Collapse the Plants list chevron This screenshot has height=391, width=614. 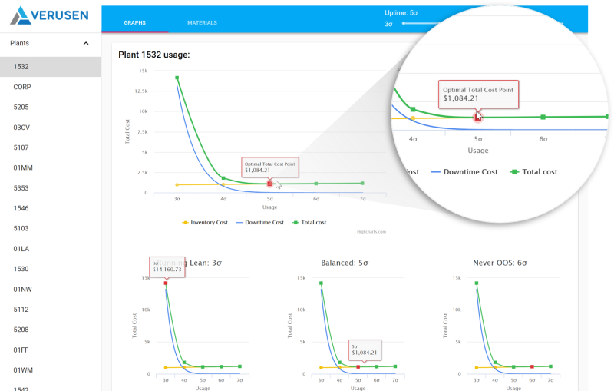tap(86, 44)
